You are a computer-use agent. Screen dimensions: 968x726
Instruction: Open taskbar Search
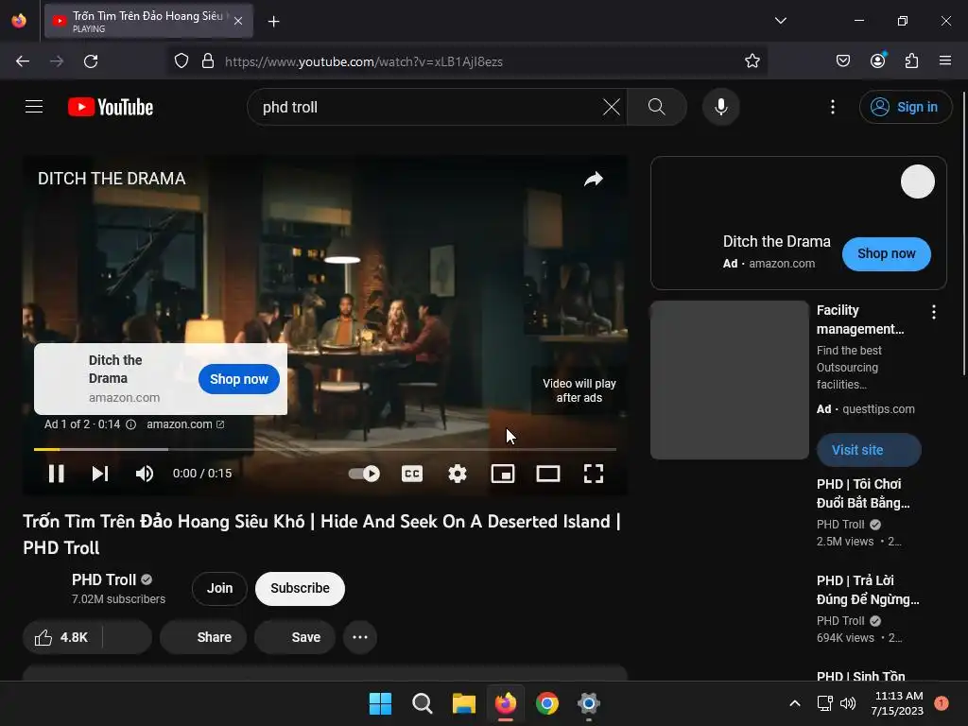(423, 703)
